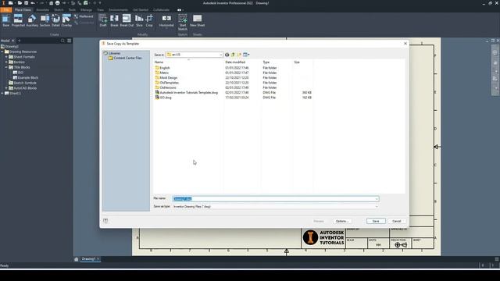Open the Save in location dropdown

(195, 55)
